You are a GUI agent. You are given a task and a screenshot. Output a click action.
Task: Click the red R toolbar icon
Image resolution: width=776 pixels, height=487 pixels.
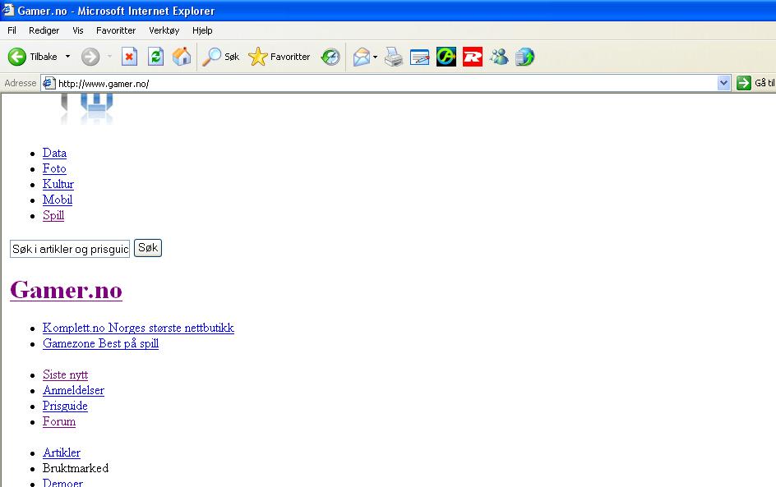(473, 57)
